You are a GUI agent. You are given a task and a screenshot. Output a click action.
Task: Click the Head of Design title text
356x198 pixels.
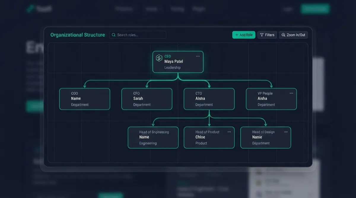coord(263,132)
